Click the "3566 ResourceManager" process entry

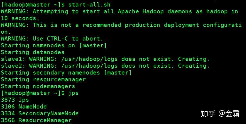click(36, 120)
